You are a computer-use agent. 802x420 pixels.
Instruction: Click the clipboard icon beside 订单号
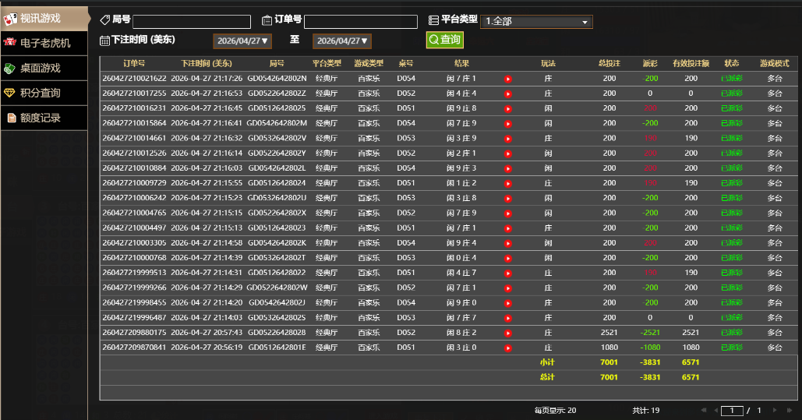[267, 20]
